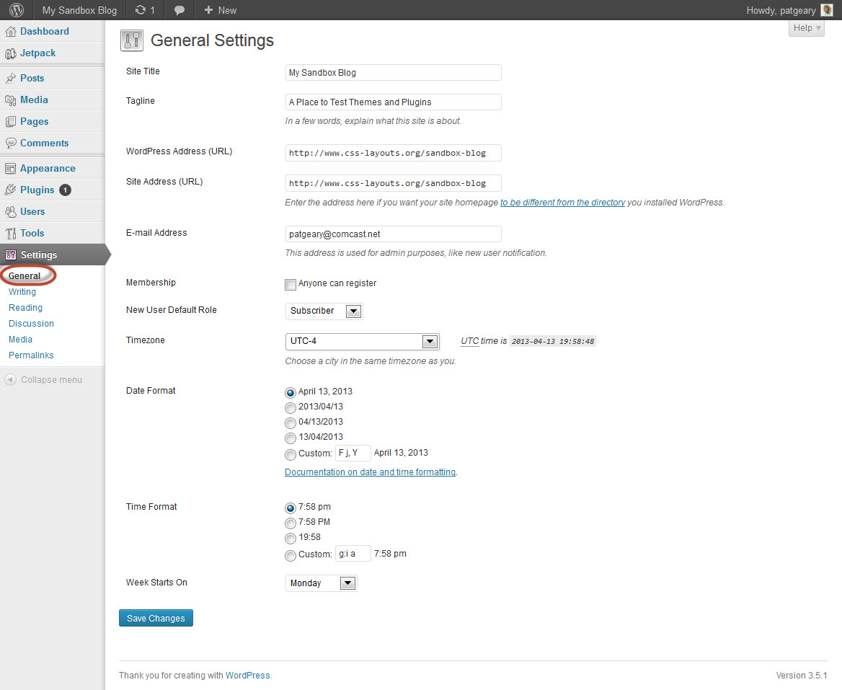Image resolution: width=842 pixels, height=690 pixels.
Task: Click the Appearance sidebar icon
Action: (11, 169)
